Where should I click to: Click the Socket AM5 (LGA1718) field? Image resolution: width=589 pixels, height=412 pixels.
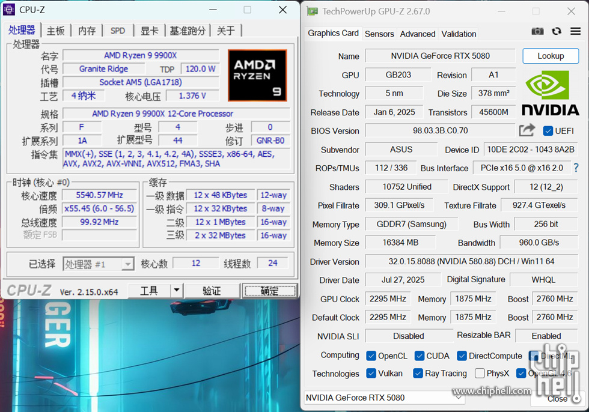[x=141, y=82]
